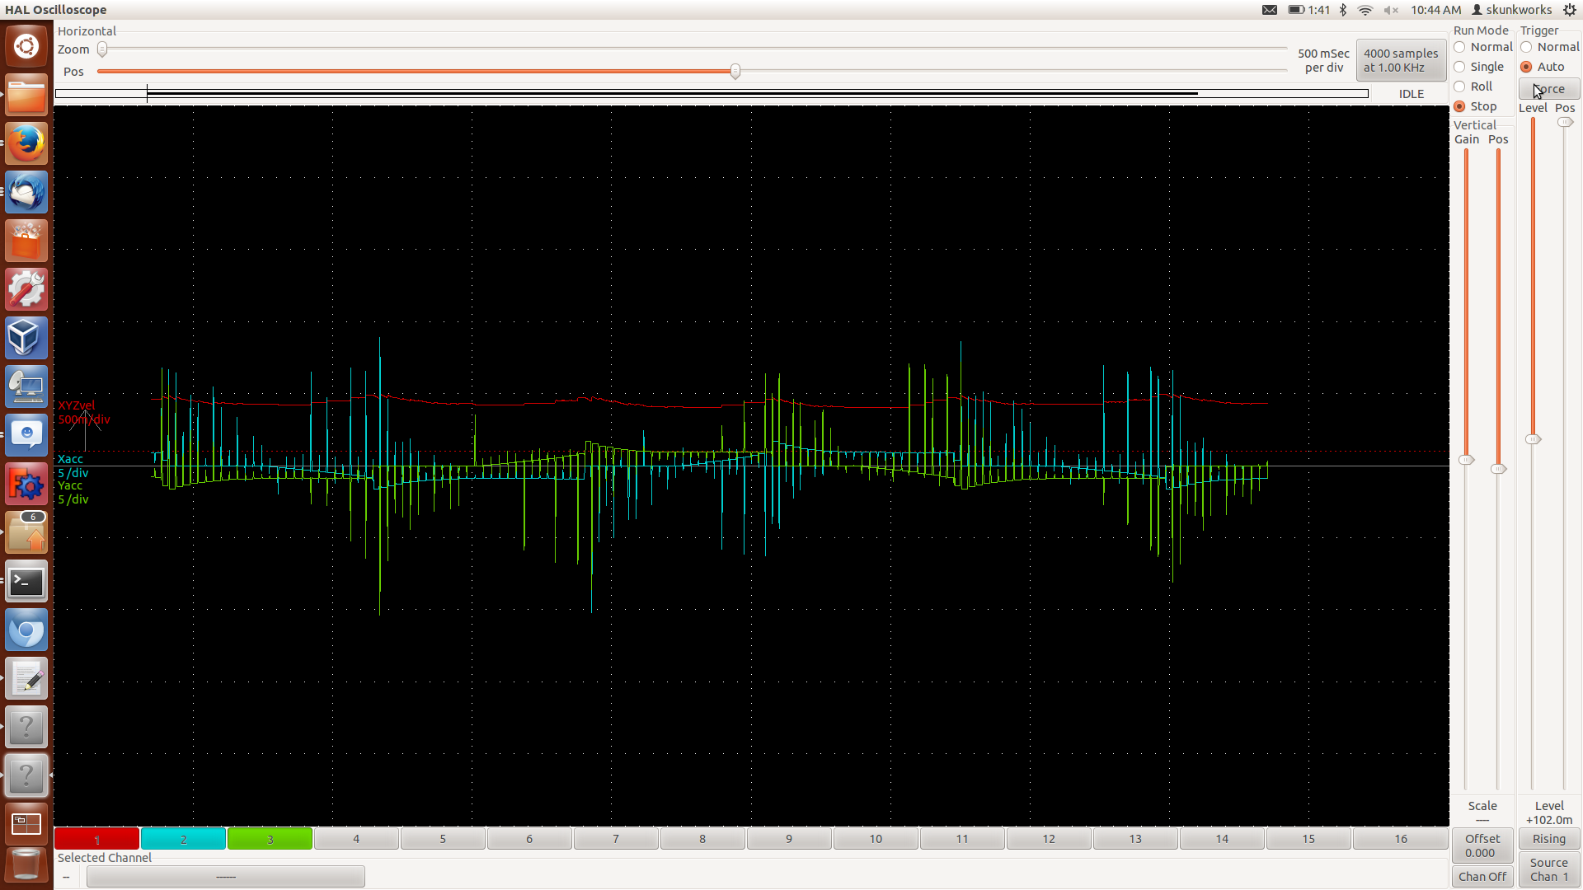This screenshot has height=890, width=1583.
Task: Click the vertical Pos slider handle
Action: coord(1498,469)
